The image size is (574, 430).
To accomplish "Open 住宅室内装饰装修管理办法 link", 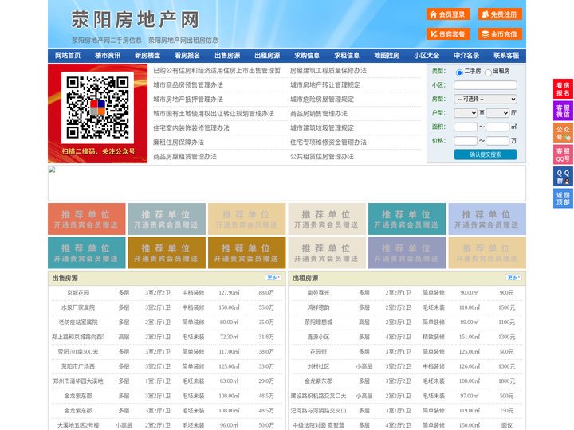I will tap(191, 128).
